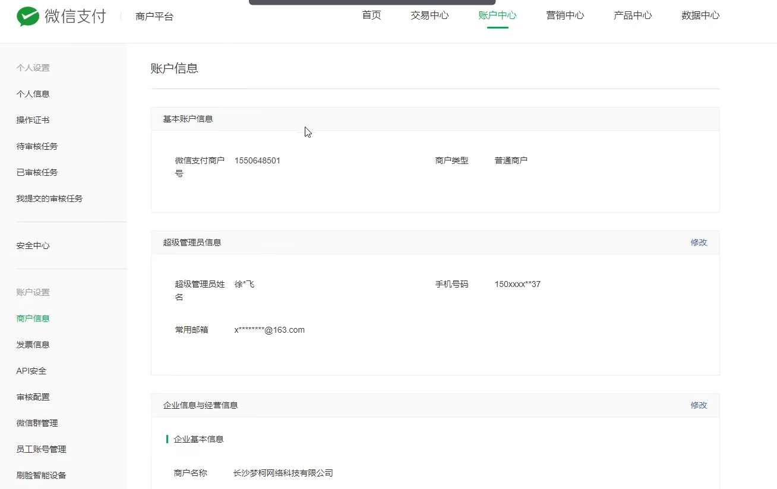The image size is (777, 489).
Task: Click the email x********@163.com
Action: (269, 330)
